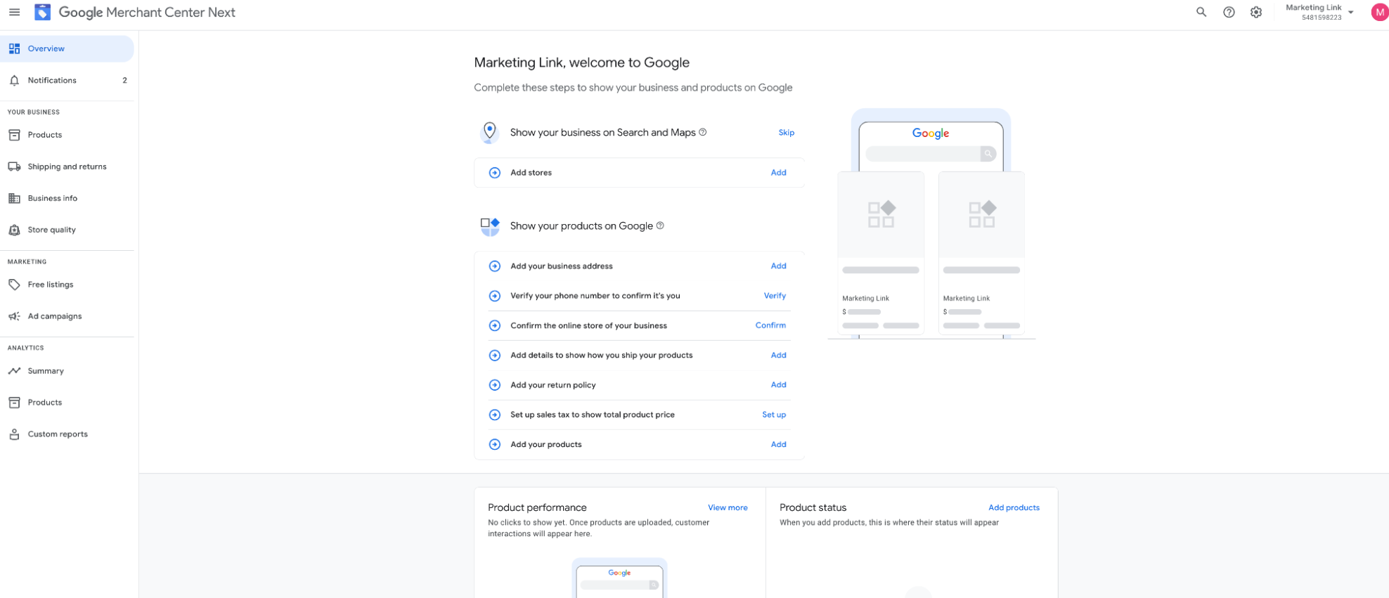Click the Ad campaigns megaphone icon
Screen dimensions: 1389x598
14,316
